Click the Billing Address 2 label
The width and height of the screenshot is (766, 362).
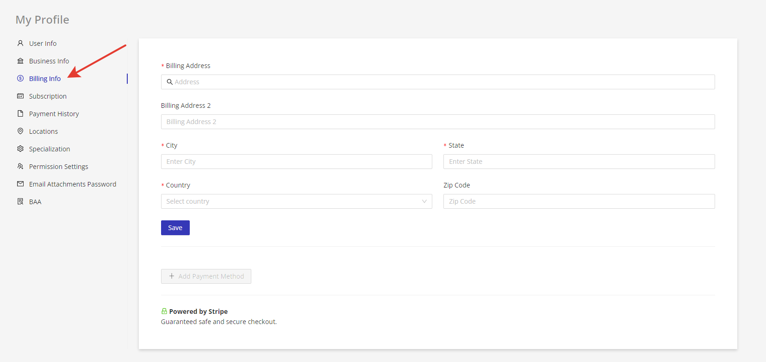pos(186,106)
